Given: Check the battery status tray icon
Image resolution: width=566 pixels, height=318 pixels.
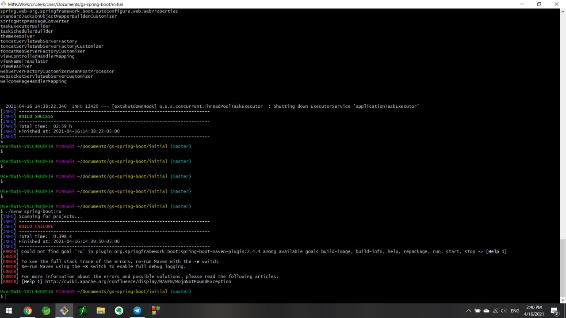Looking at the screenshot, I should 478,311.
